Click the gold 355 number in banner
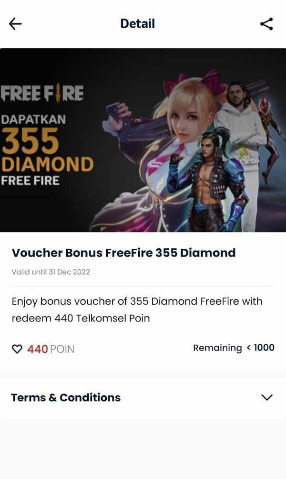The height and width of the screenshot is (479, 286). (x=30, y=141)
